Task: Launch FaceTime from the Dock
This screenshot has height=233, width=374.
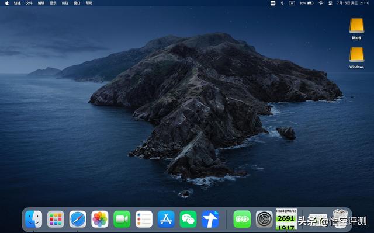Action: click(x=122, y=219)
